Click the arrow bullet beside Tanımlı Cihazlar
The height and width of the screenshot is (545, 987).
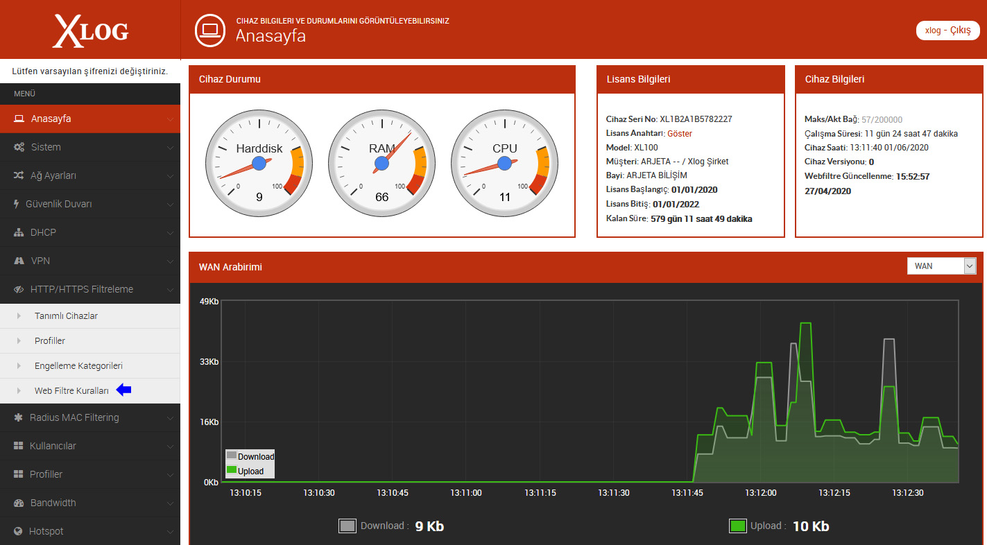pyautogui.click(x=19, y=315)
